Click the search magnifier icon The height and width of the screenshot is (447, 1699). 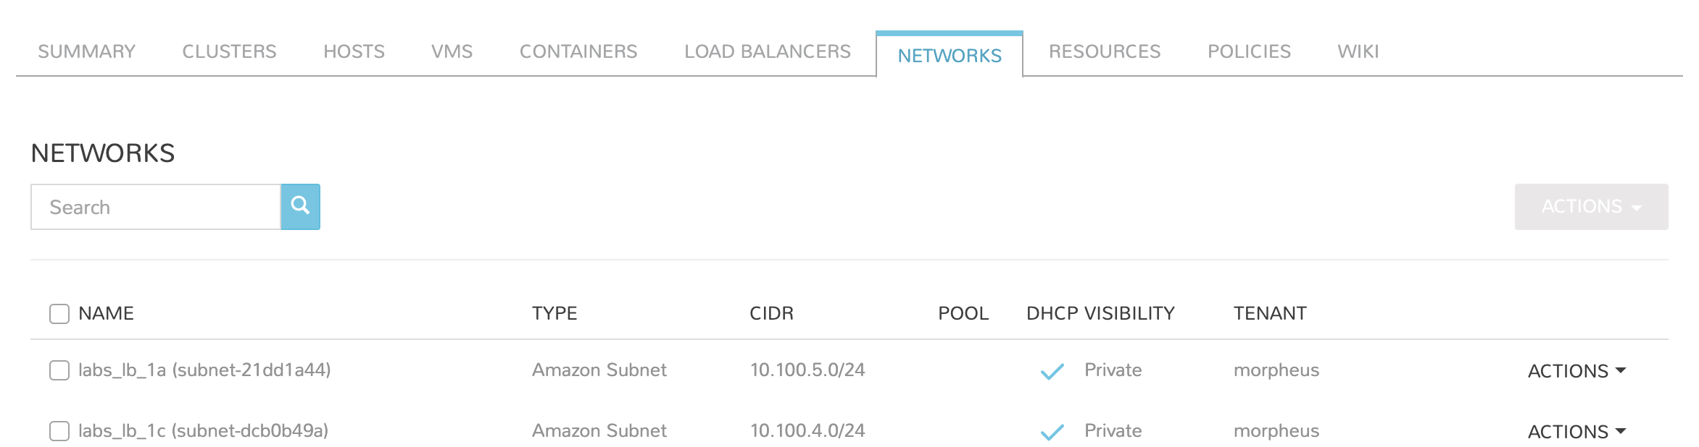pyautogui.click(x=300, y=206)
